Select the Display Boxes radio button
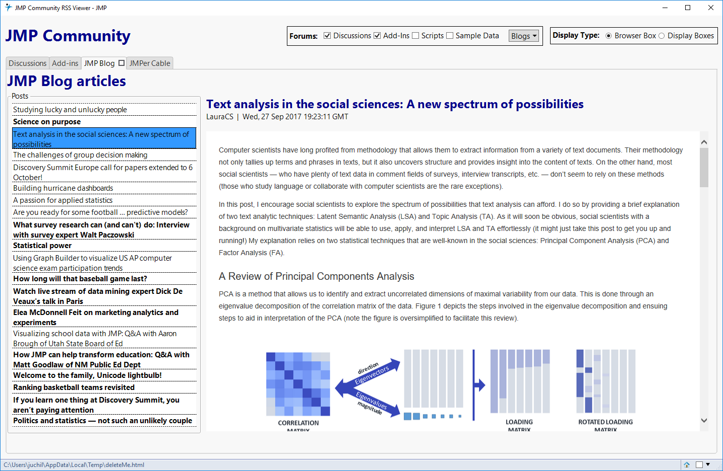This screenshot has height=471, width=723. [661, 35]
